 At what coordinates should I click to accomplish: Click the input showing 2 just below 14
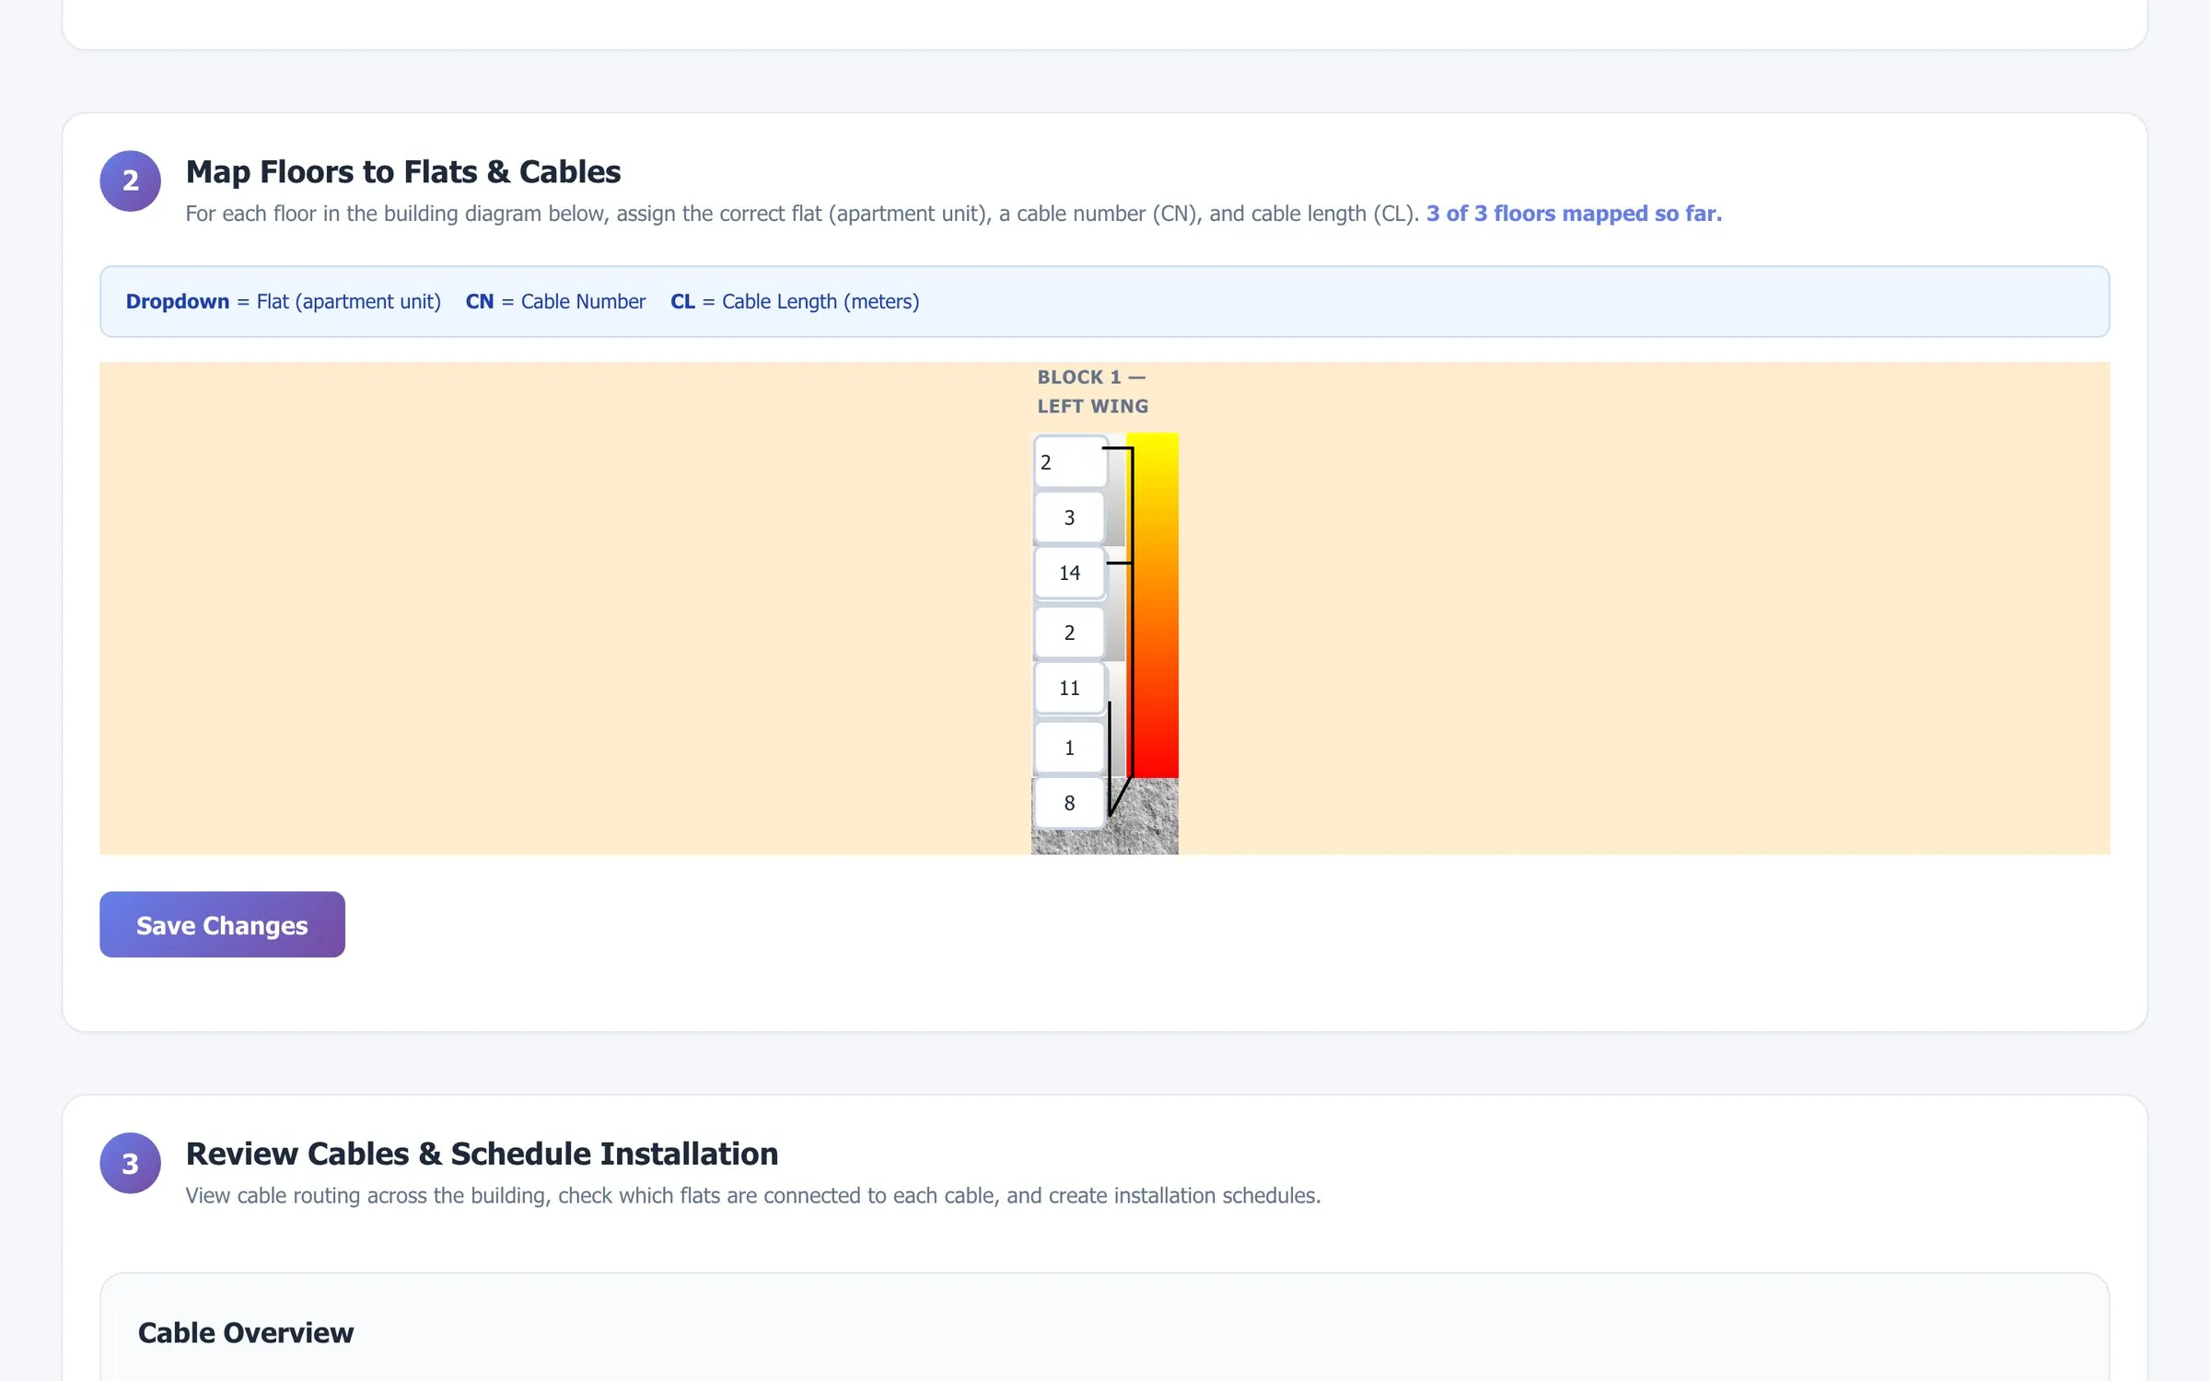pyautogui.click(x=1069, y=632)
